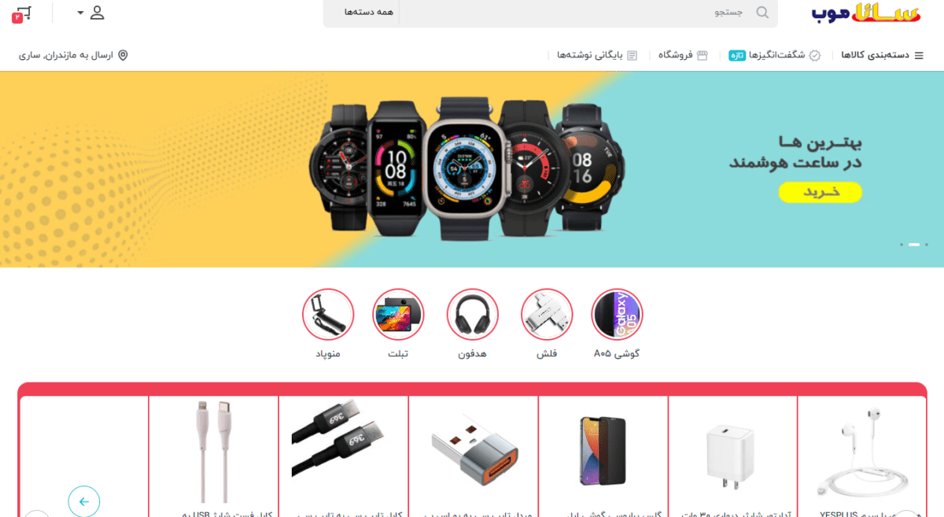Select the فلش flash drive category circle
The height and width of the screenshot is (517, 944).
547,315
